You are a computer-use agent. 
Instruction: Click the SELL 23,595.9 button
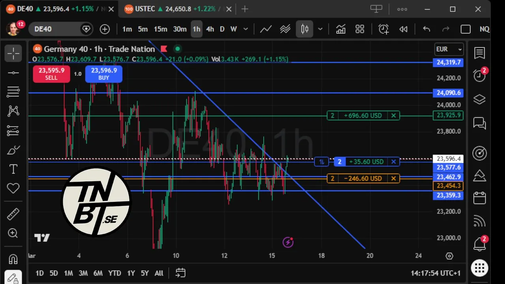coord(51,74)
